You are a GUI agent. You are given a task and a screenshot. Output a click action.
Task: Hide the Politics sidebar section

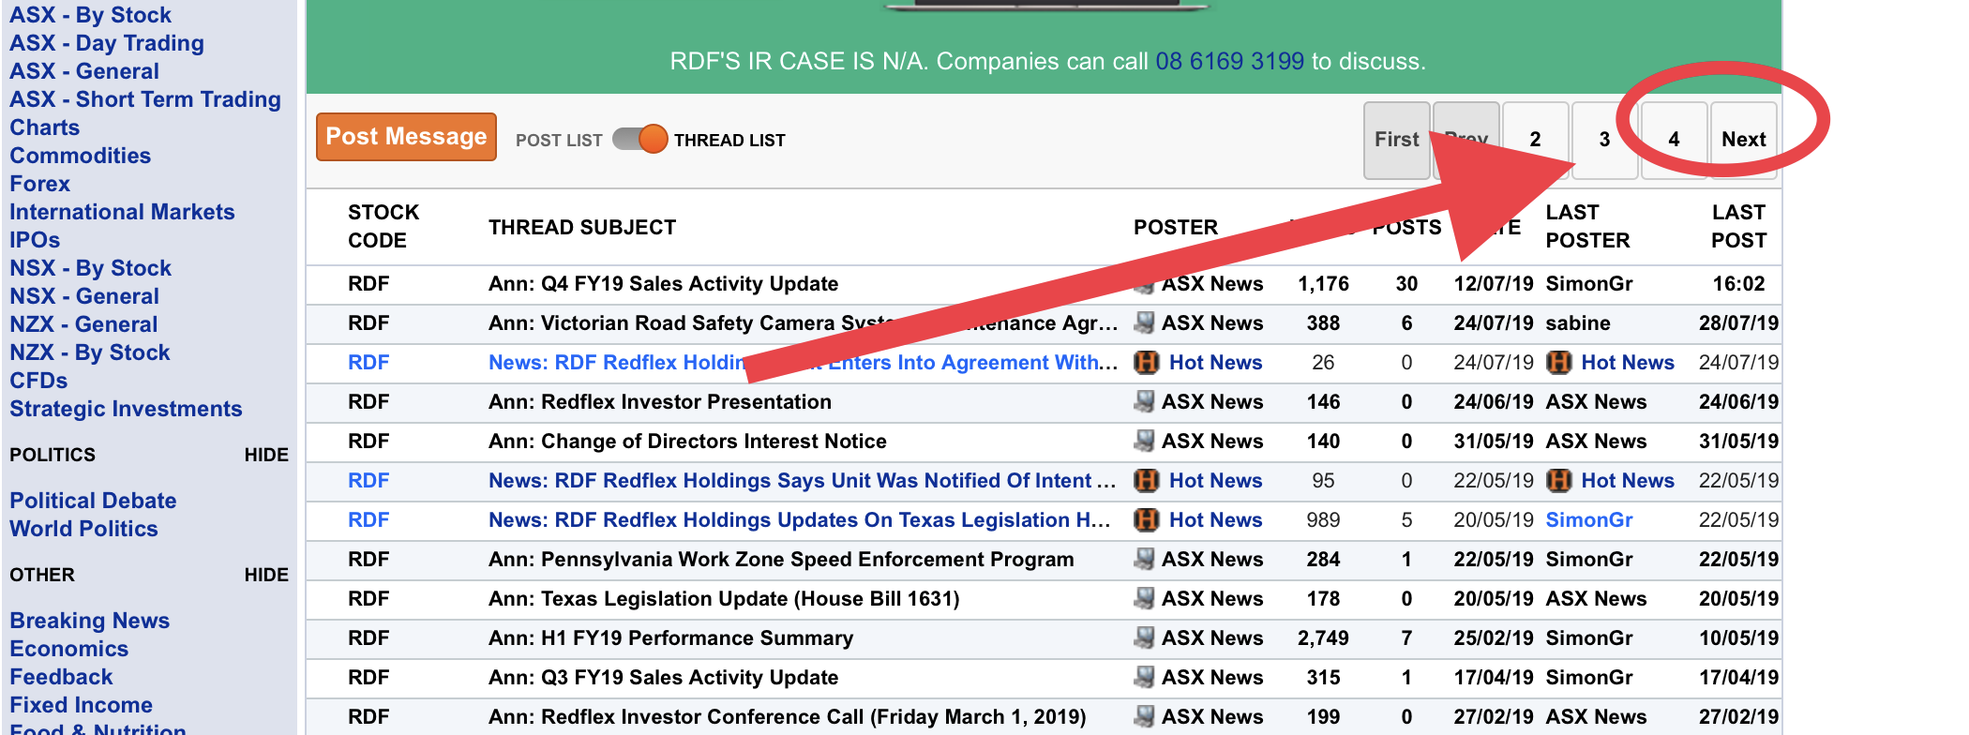point(266,455)
